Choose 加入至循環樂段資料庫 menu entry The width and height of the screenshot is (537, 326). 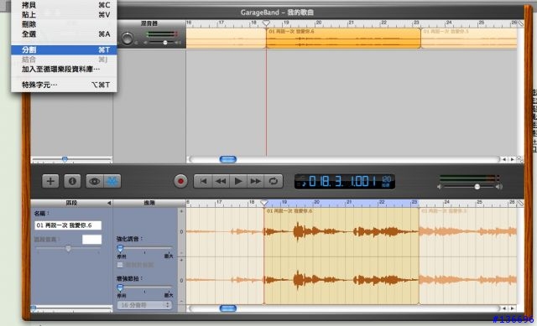pos(64,69)
